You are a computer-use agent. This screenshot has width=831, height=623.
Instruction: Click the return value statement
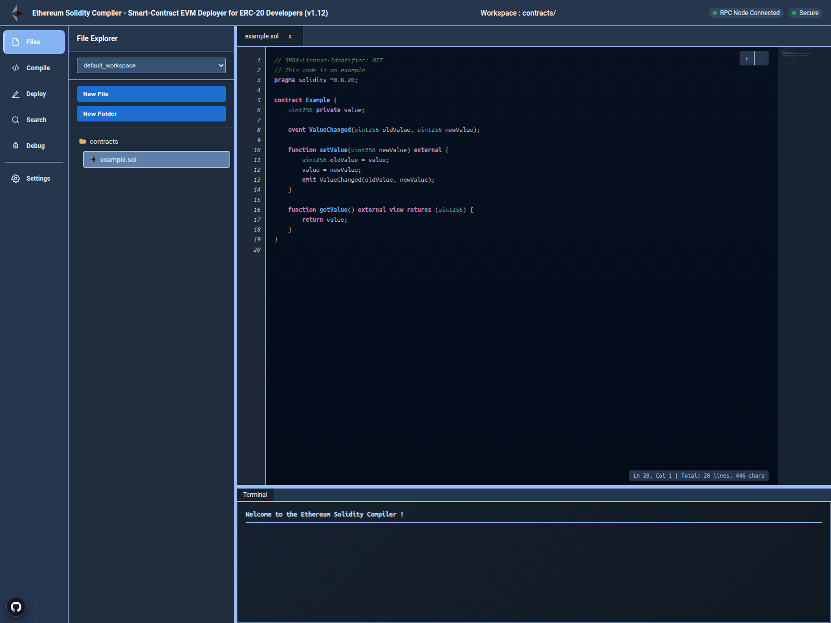[325, 220]
